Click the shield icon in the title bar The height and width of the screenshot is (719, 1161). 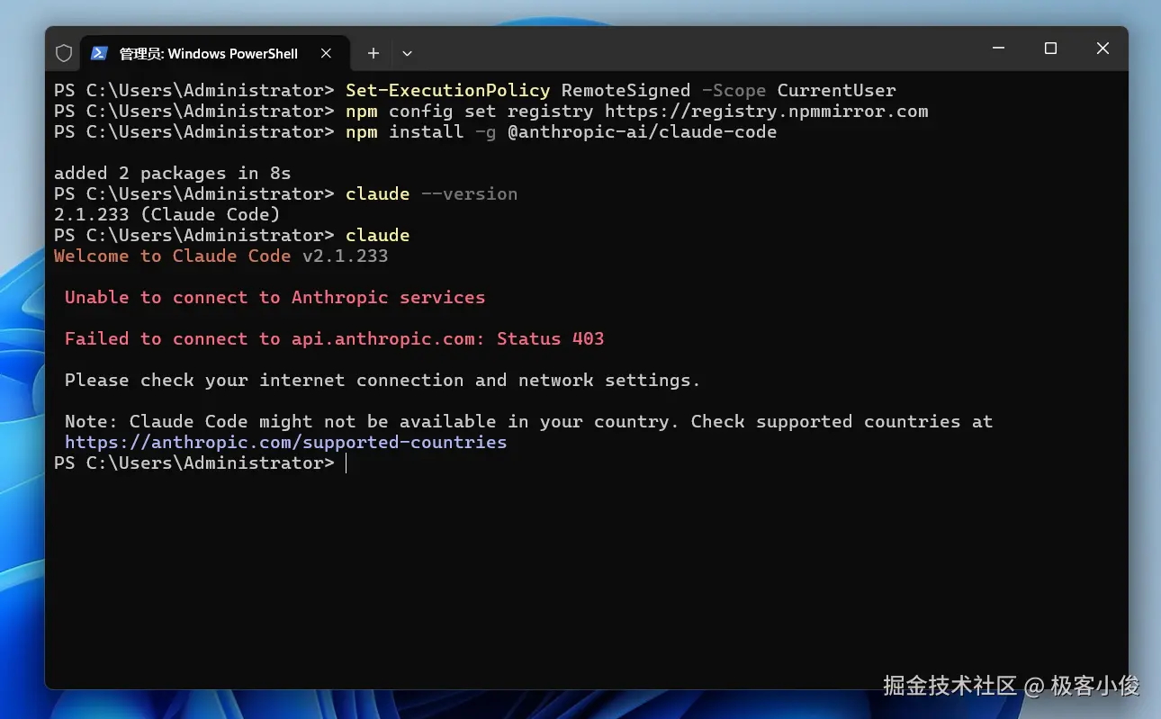click(64, 53)
